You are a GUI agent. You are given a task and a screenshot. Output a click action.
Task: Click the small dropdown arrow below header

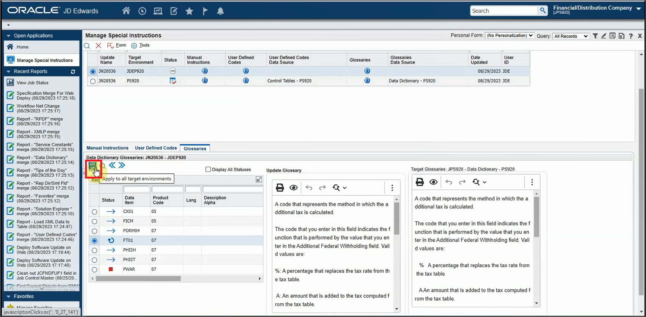(x=8, y=25)
